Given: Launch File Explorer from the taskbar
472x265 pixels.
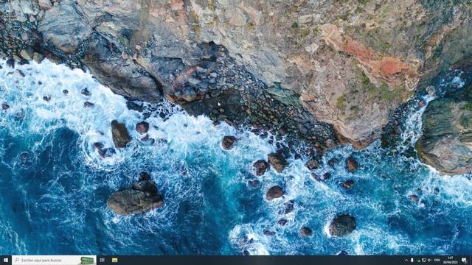Looking at the screenshot, I should click(x=115, y=260).
